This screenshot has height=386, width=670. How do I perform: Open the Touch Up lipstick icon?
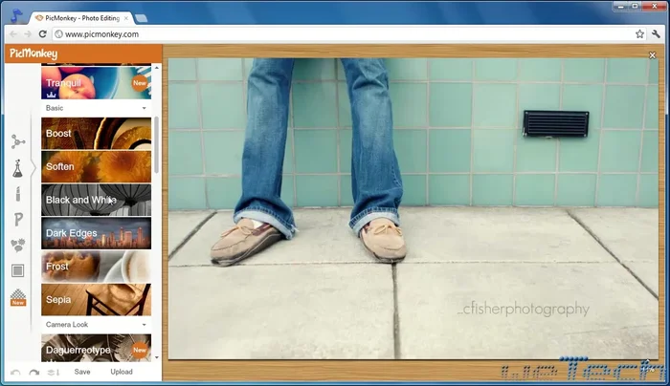(x=18, y=194)
